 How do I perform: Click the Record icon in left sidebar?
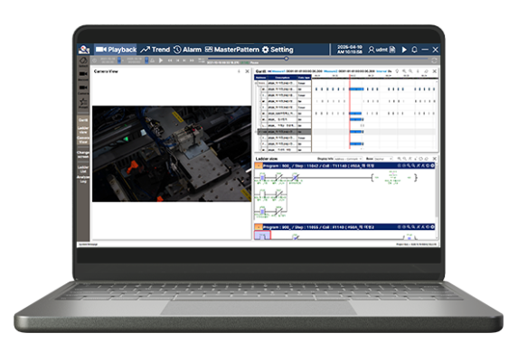click(83, 75)
